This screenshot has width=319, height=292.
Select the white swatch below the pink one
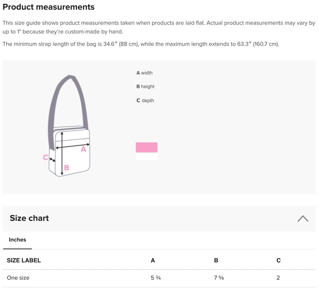pyautogui.click(x=146, y=156)
